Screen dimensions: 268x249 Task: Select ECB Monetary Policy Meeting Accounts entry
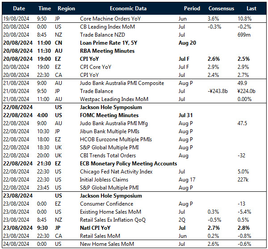coord(128,163)
